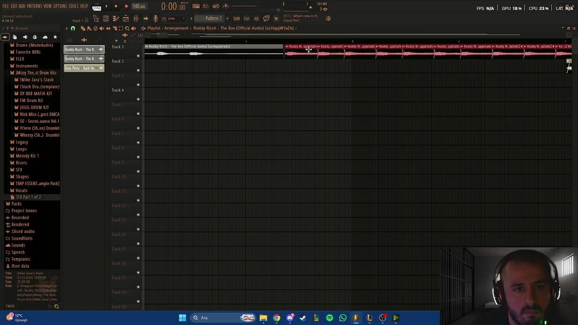Expand the Vocals folder

coord(21,190)
